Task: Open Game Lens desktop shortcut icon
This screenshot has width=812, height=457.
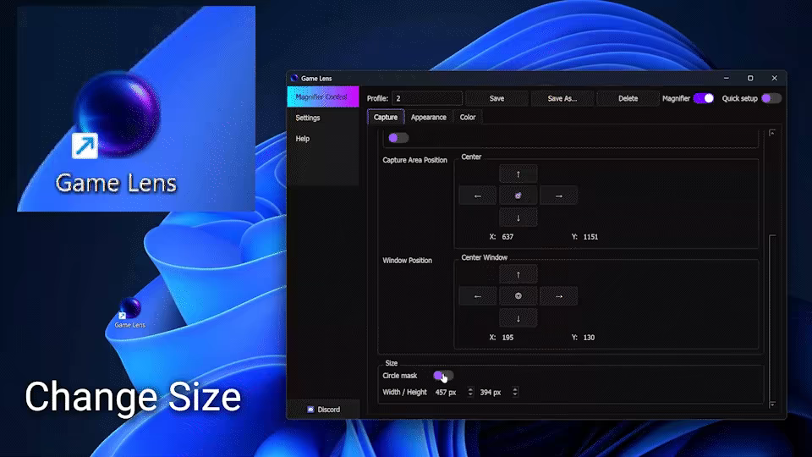Action: [129, 312]
